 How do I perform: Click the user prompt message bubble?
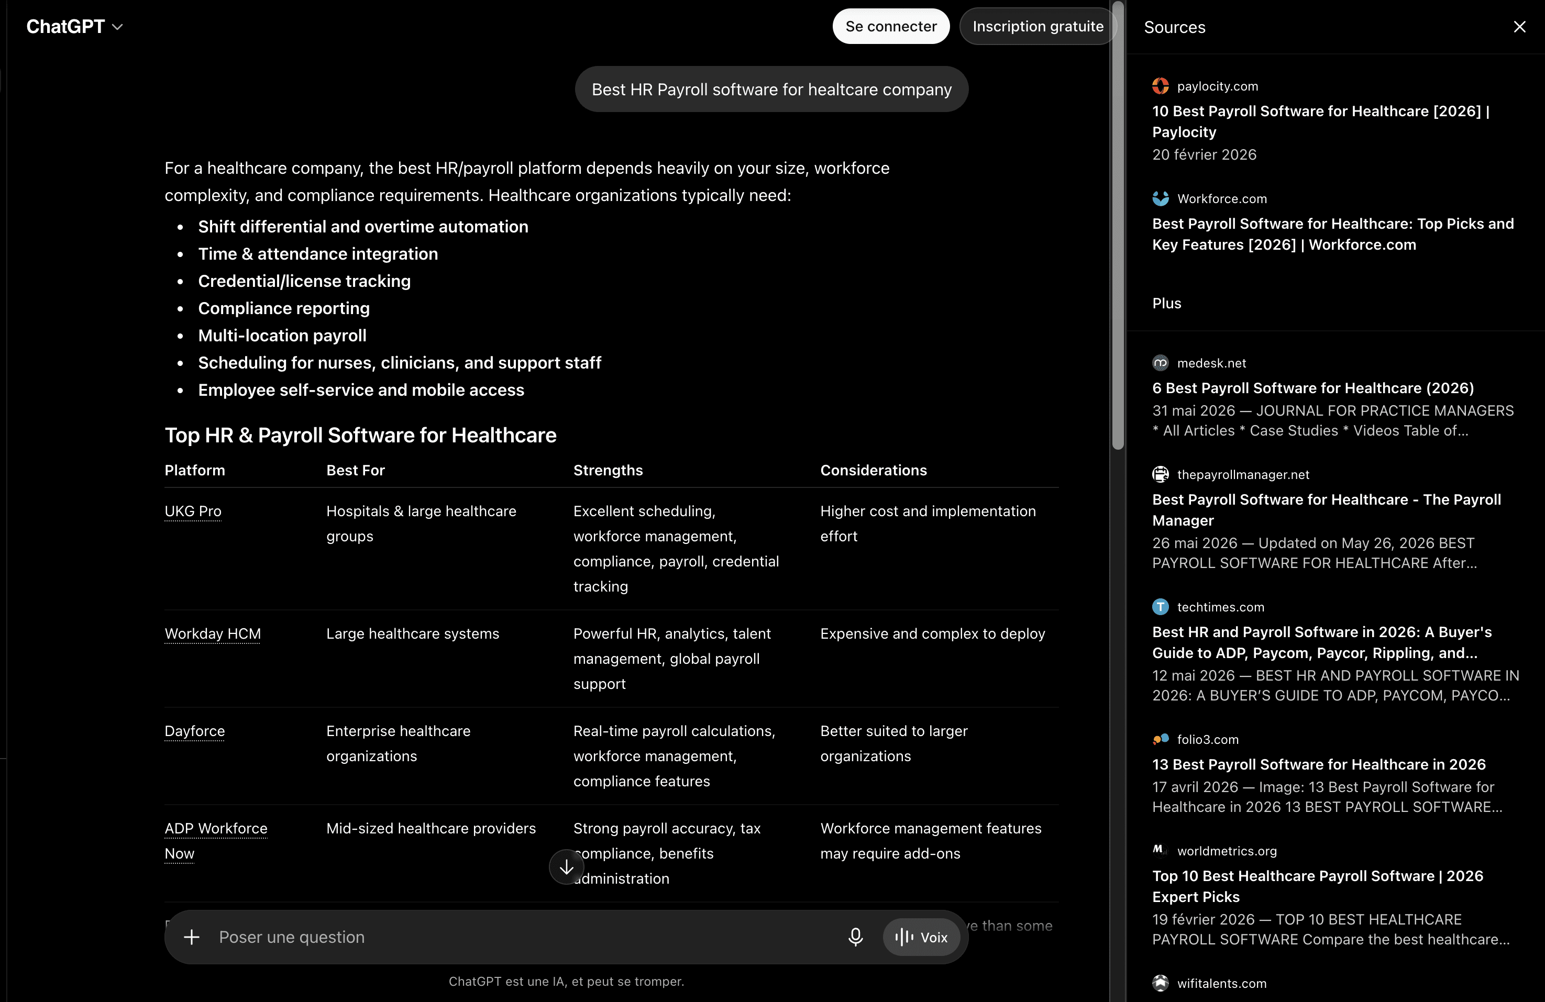(771, 89)
